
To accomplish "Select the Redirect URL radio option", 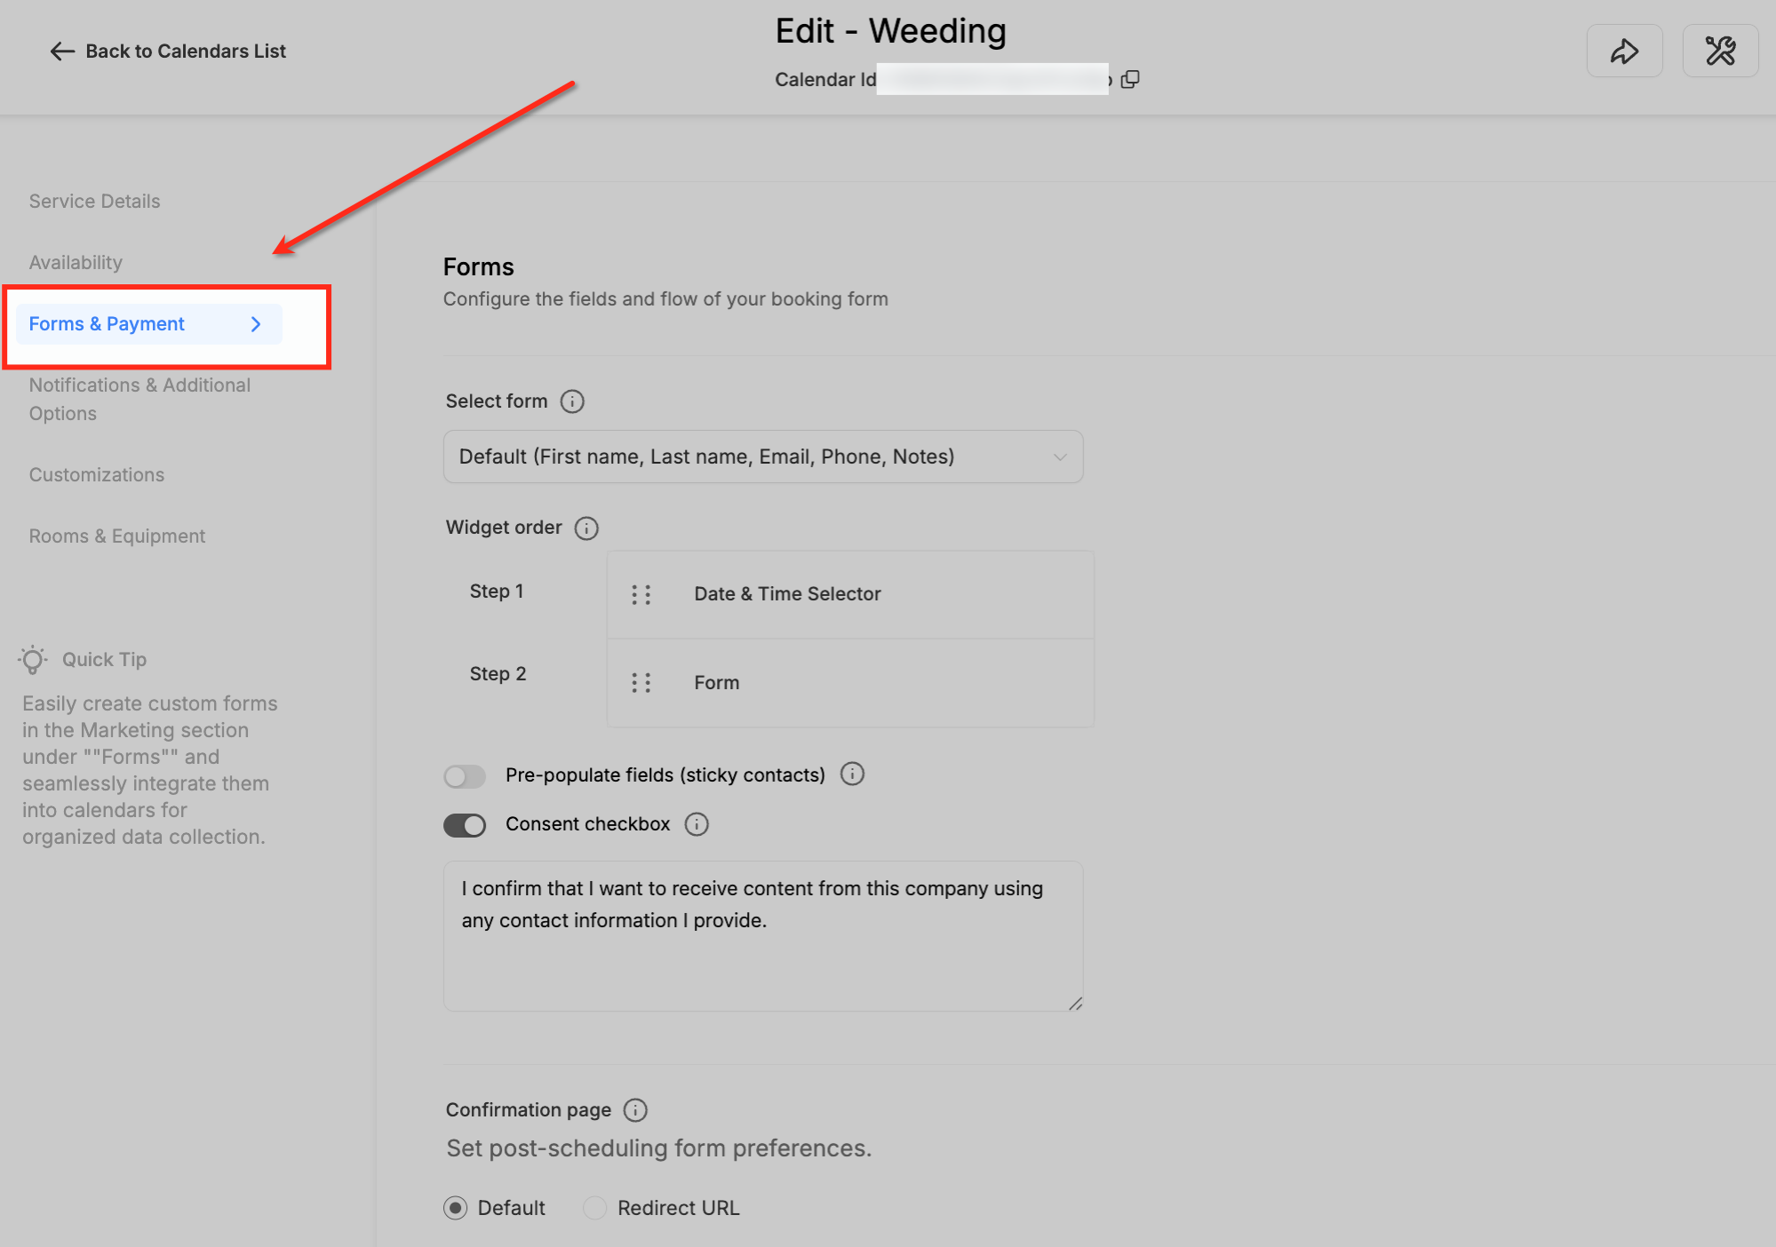I will [x=594, y=1208].
